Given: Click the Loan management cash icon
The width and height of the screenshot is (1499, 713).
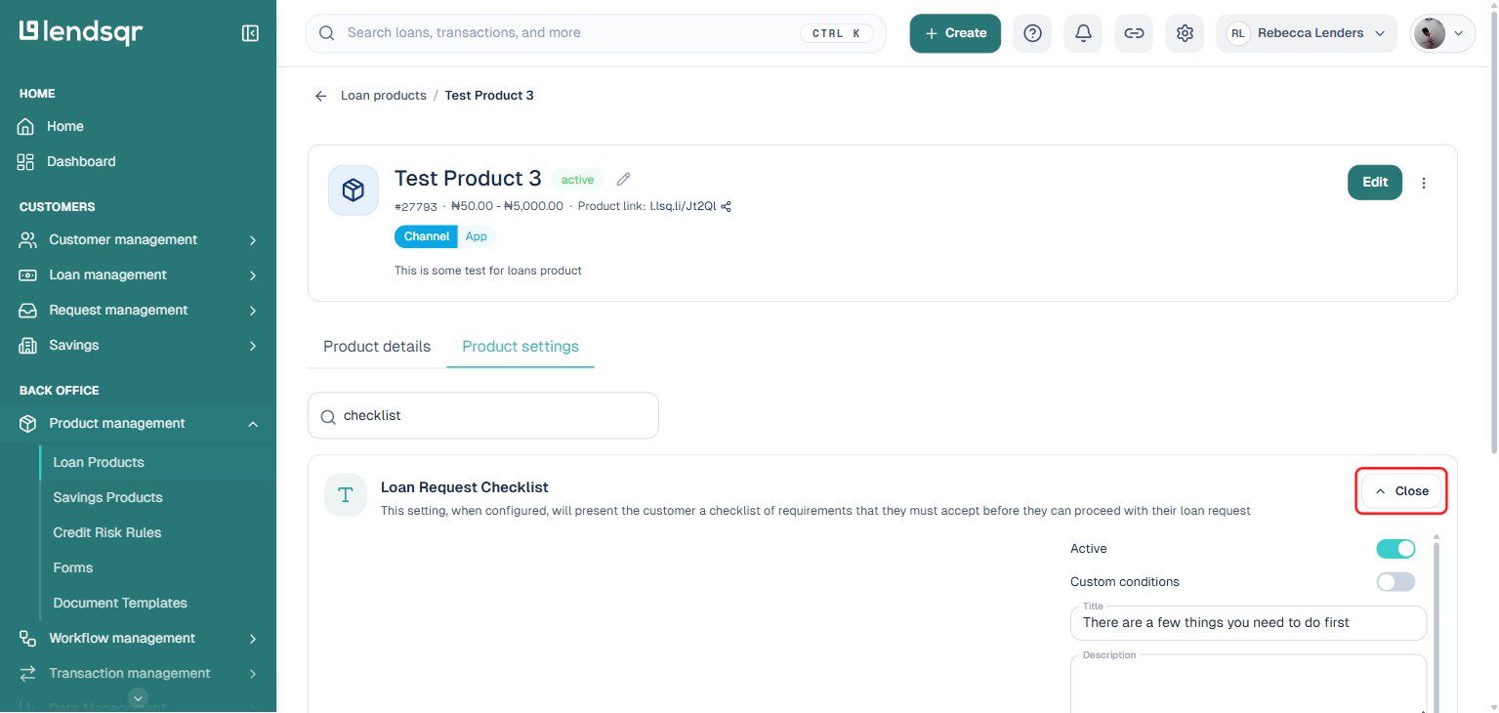Looking at the screenshot, I should [28, 274].
